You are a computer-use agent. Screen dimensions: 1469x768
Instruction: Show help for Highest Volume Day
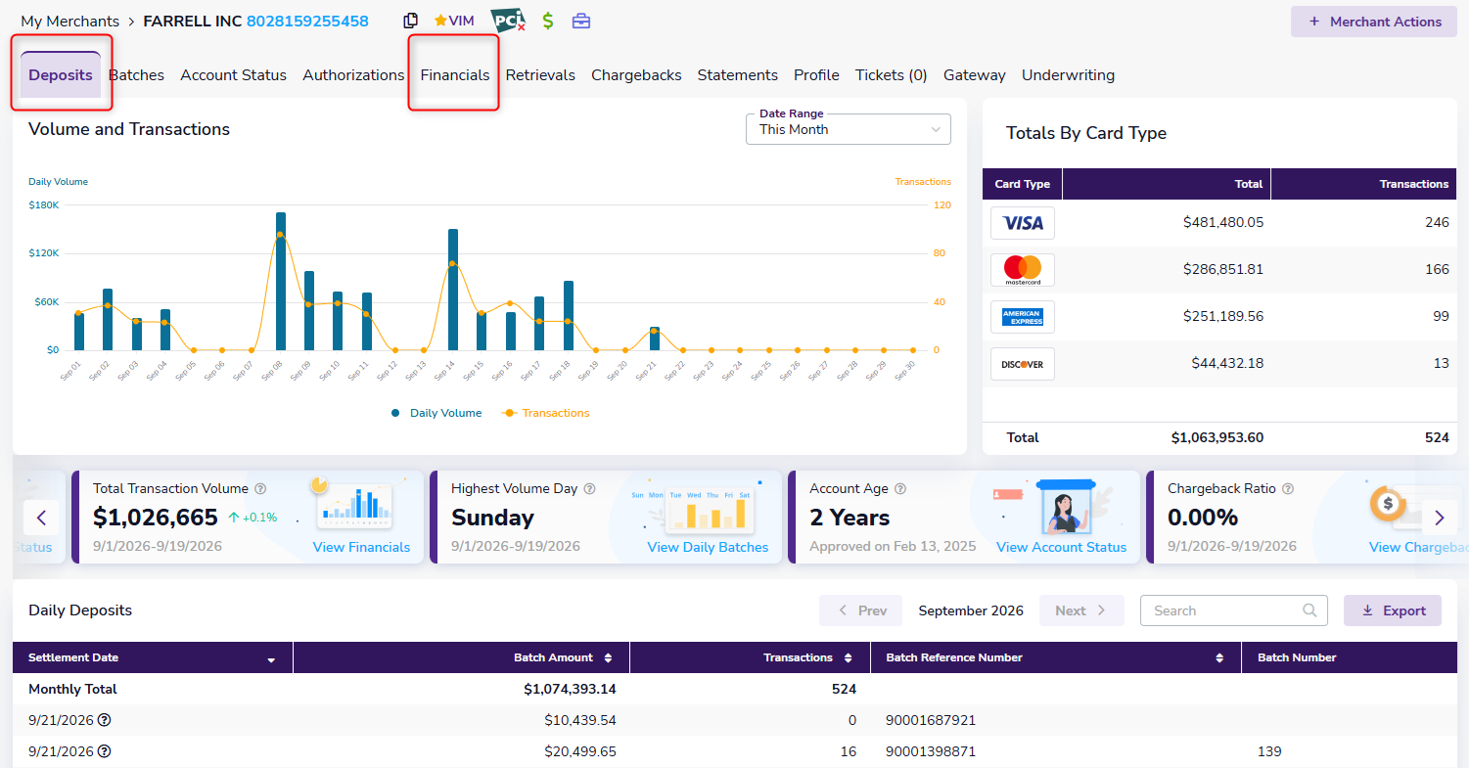(590, 489)
